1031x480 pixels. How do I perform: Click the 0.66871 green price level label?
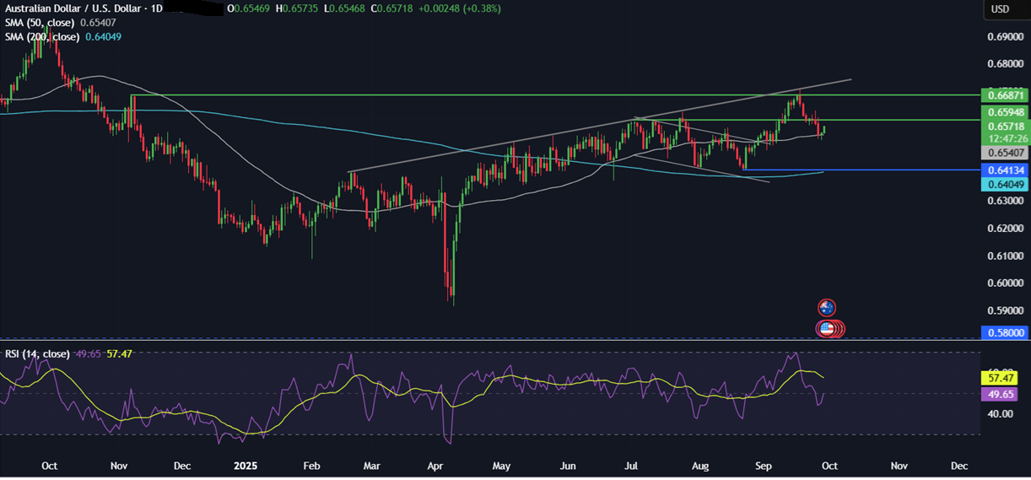[x=1004, y=95]
